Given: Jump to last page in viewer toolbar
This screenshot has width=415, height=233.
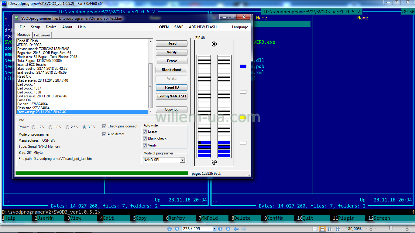Looking at the screenshot, I should coord(228,229).
